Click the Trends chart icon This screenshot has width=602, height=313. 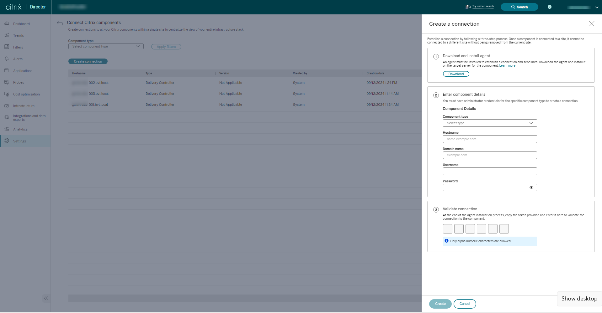coord(7,35)
